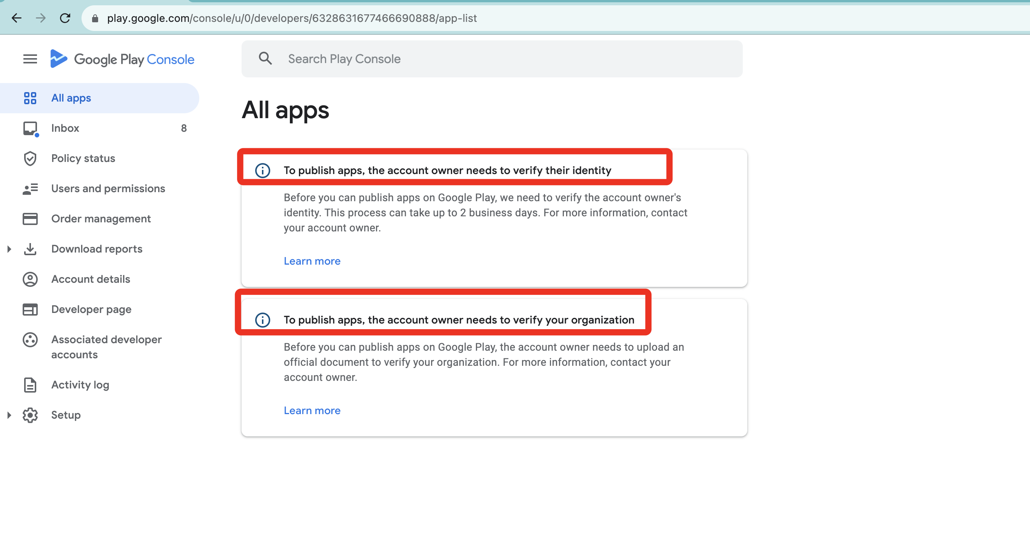Click Learn more under organization verification
The width and height of the screenshot is (1030, 550).
click(312, 410)
